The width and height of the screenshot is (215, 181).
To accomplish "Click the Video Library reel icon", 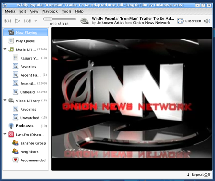I will coord(11,101).
